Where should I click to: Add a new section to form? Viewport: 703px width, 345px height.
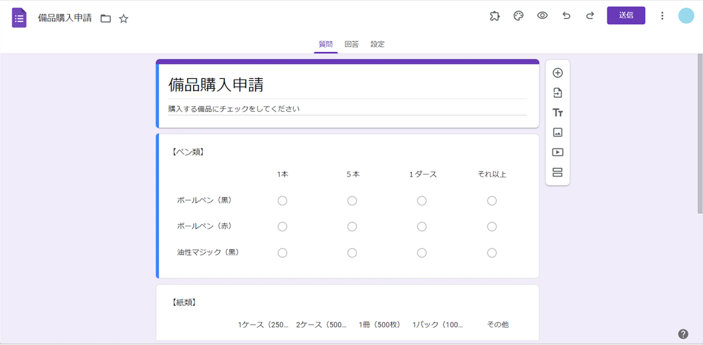coord(557,172)
